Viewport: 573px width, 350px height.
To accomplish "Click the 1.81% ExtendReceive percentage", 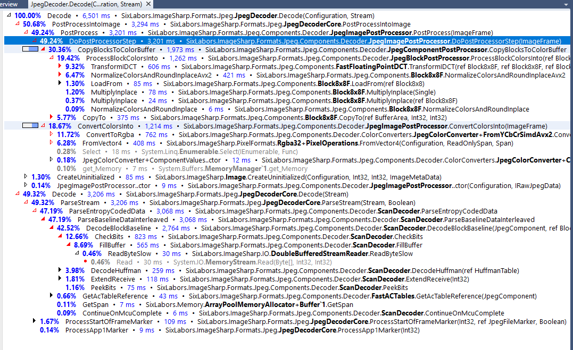I will coord(75,279).
